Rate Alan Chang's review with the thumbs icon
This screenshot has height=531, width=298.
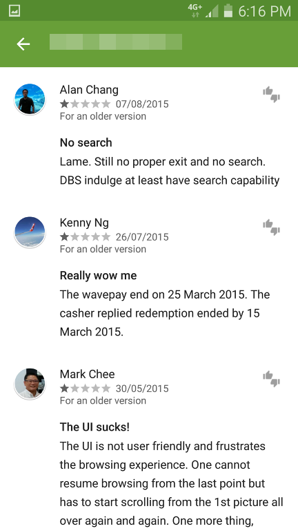[271, 94]
